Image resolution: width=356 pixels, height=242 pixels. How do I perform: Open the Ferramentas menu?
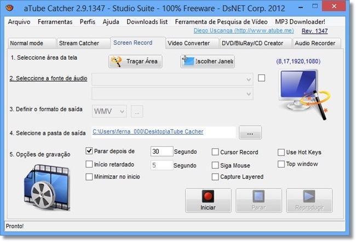55,22
